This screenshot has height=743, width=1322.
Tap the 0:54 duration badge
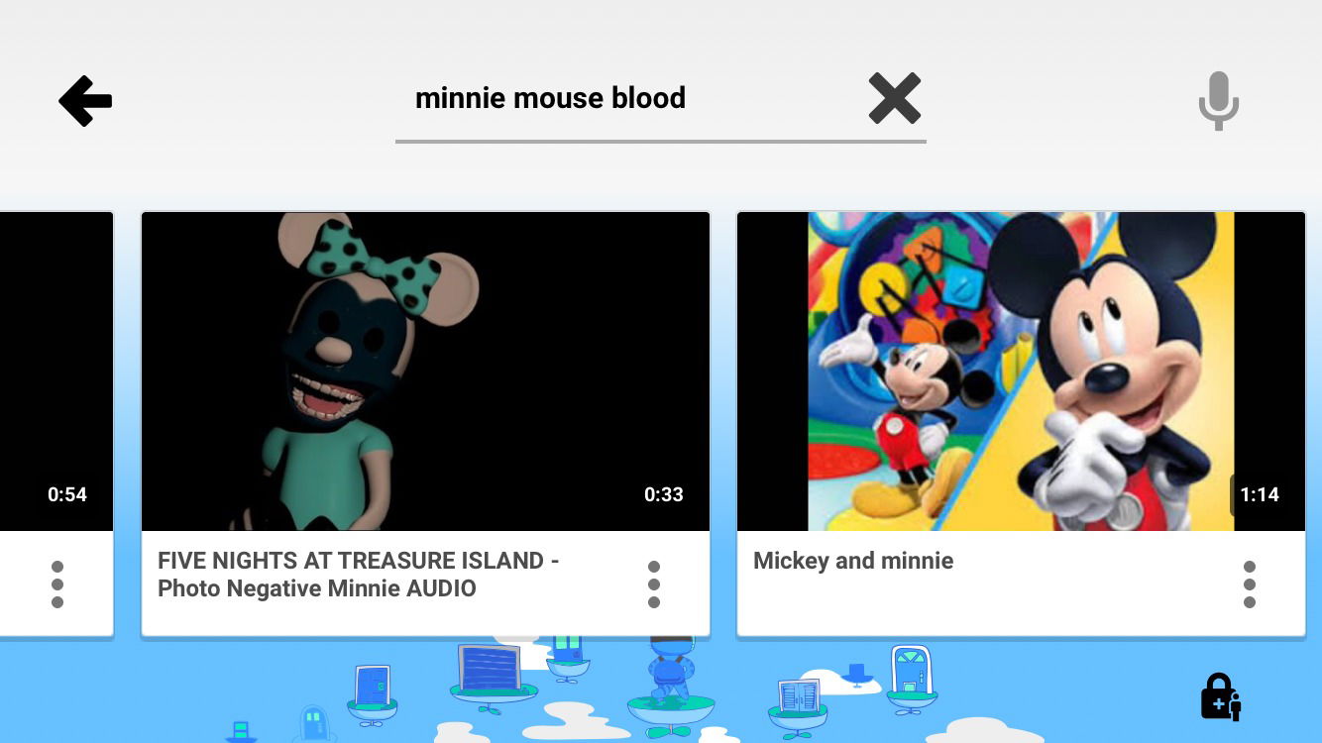tap(67, 494)
